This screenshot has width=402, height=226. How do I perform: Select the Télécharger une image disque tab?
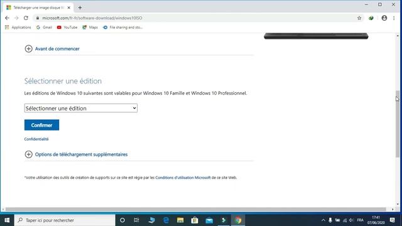point(38,8)
